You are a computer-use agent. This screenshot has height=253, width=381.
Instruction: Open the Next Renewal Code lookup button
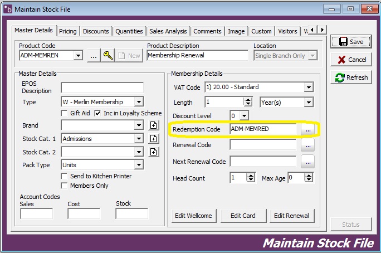308,162
